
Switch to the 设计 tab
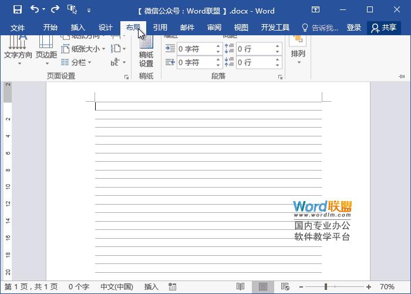point(105,28)
